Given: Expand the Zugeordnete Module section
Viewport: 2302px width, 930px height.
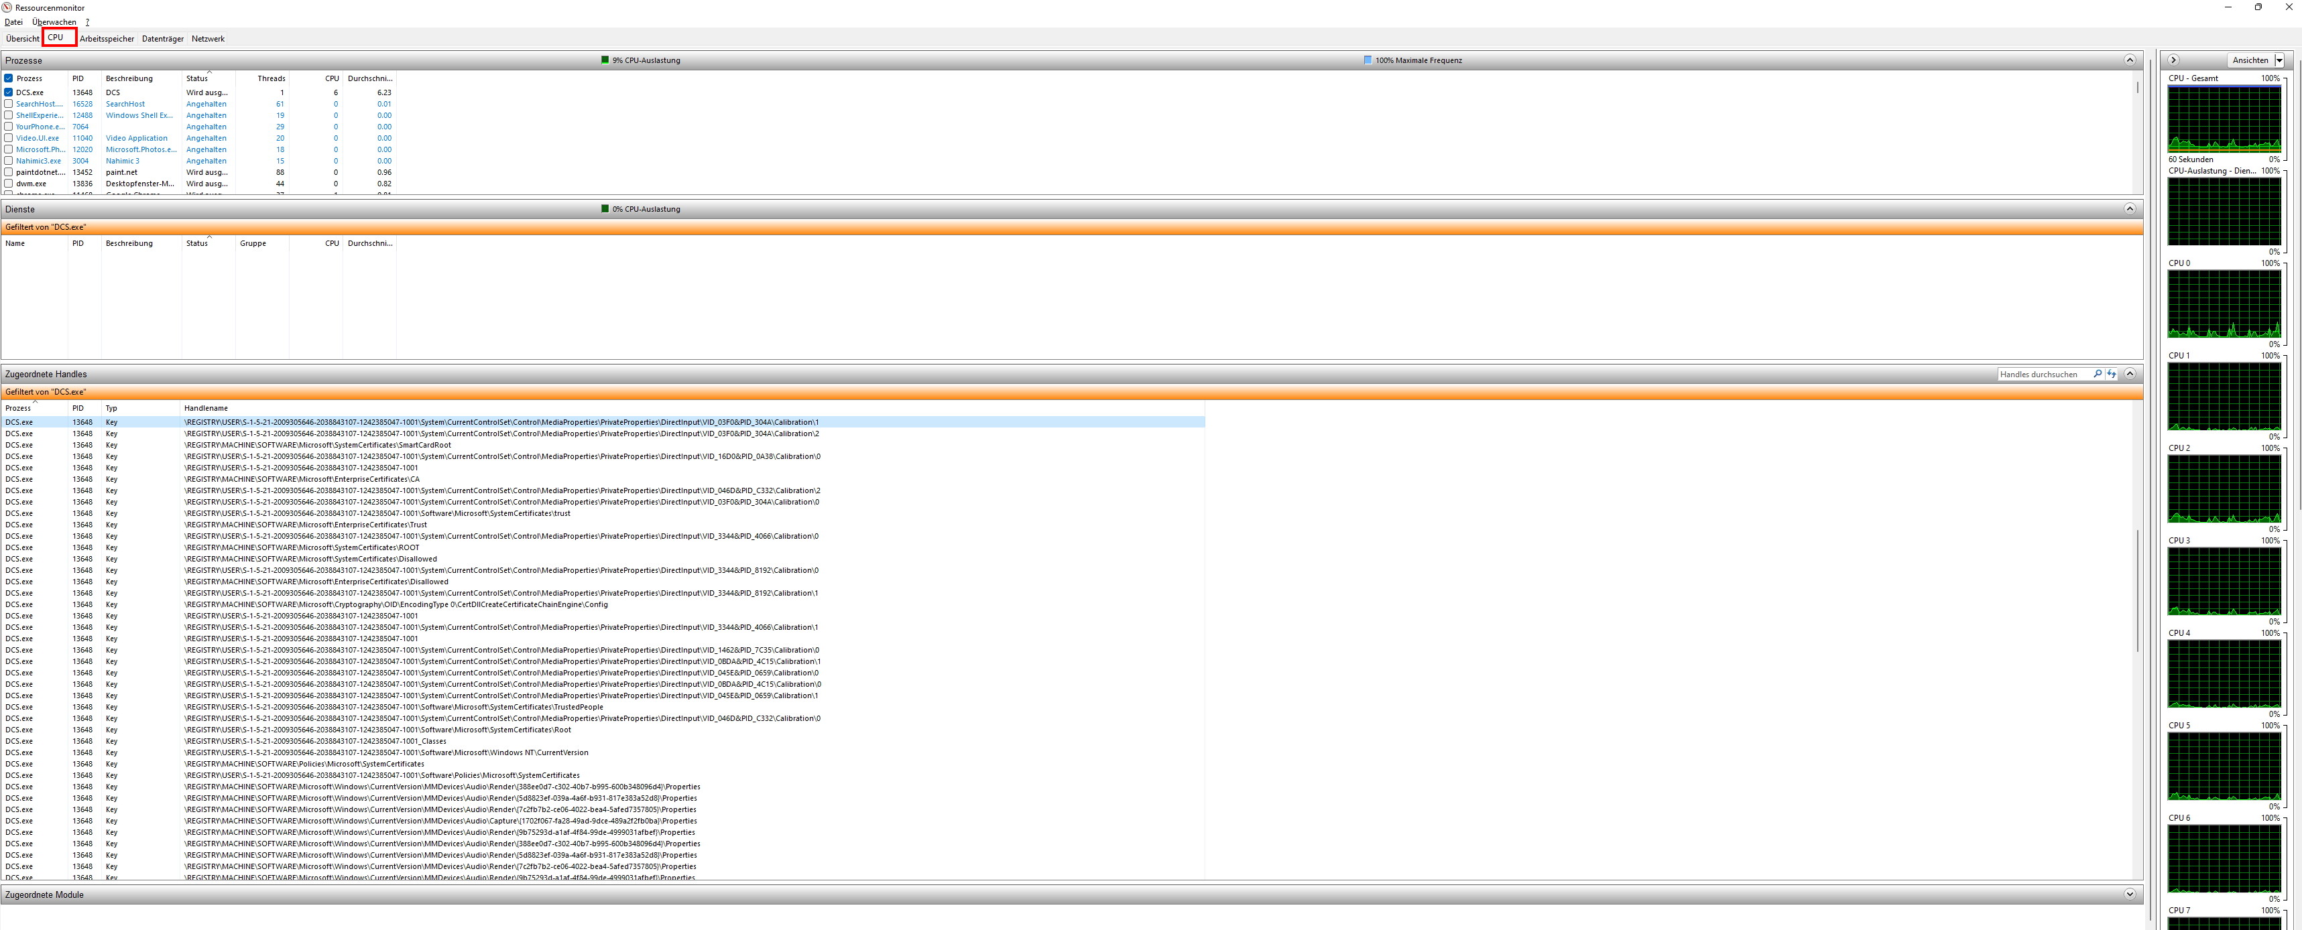Looking at the screenshot, I should click(2130, 894).
